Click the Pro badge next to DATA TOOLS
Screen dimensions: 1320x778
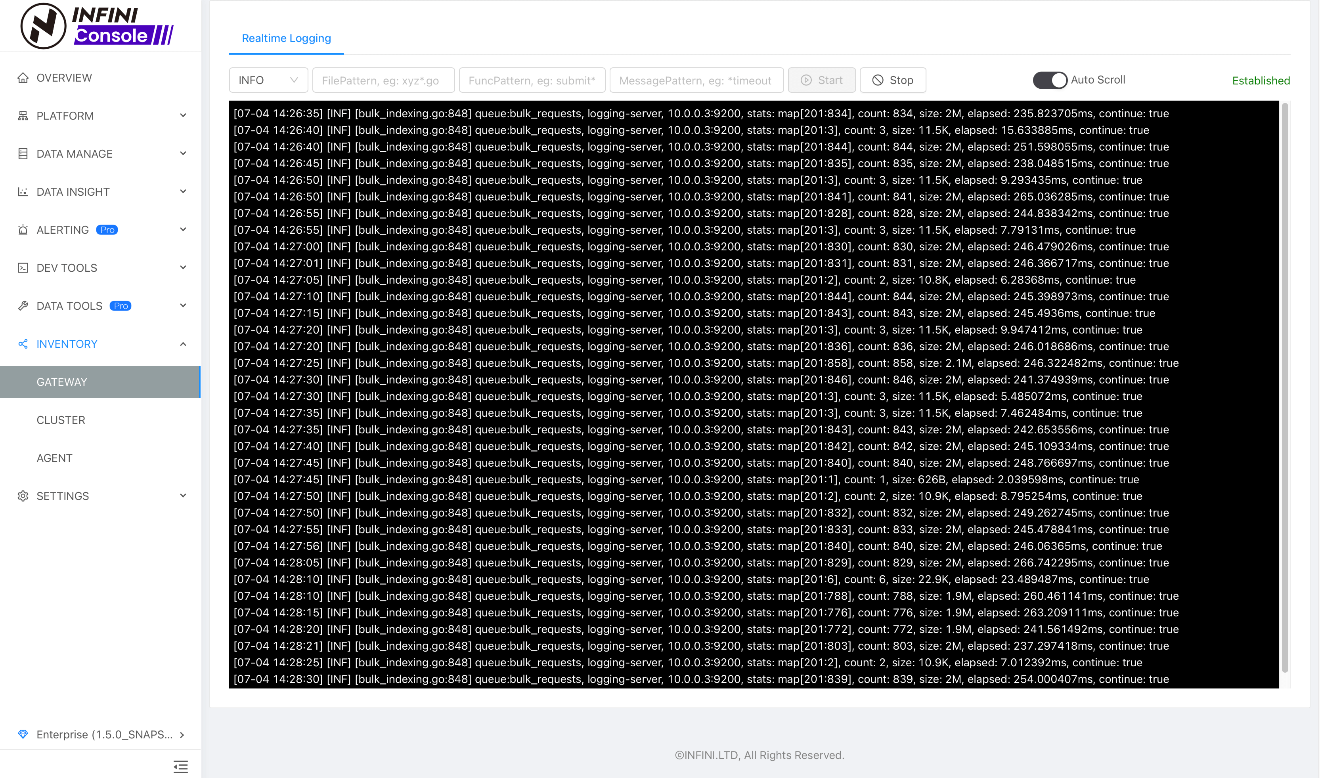click(x=121, y=306)
